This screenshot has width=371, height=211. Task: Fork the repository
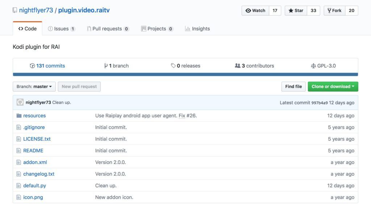334,11
